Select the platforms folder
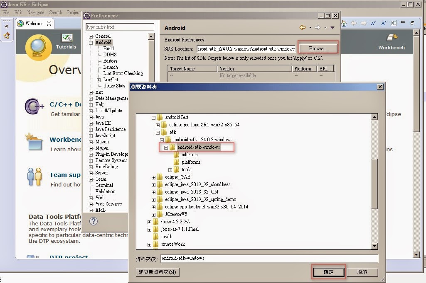Viewport: 426px width, 283px height. [x=191, y=162]
